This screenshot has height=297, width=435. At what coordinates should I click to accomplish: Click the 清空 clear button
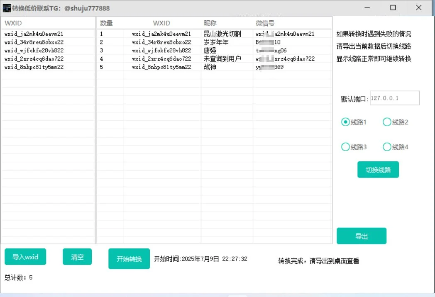tap(77, 257)
